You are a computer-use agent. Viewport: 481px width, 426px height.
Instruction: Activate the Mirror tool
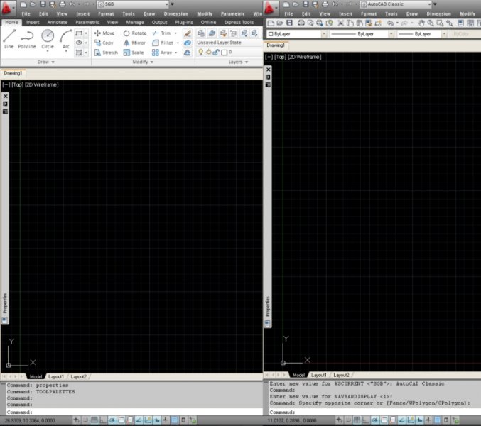(134, 43)
